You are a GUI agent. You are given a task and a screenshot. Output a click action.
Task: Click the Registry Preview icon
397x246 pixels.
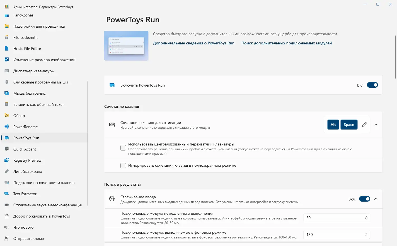pyautogui.click(x=7, y=160)
